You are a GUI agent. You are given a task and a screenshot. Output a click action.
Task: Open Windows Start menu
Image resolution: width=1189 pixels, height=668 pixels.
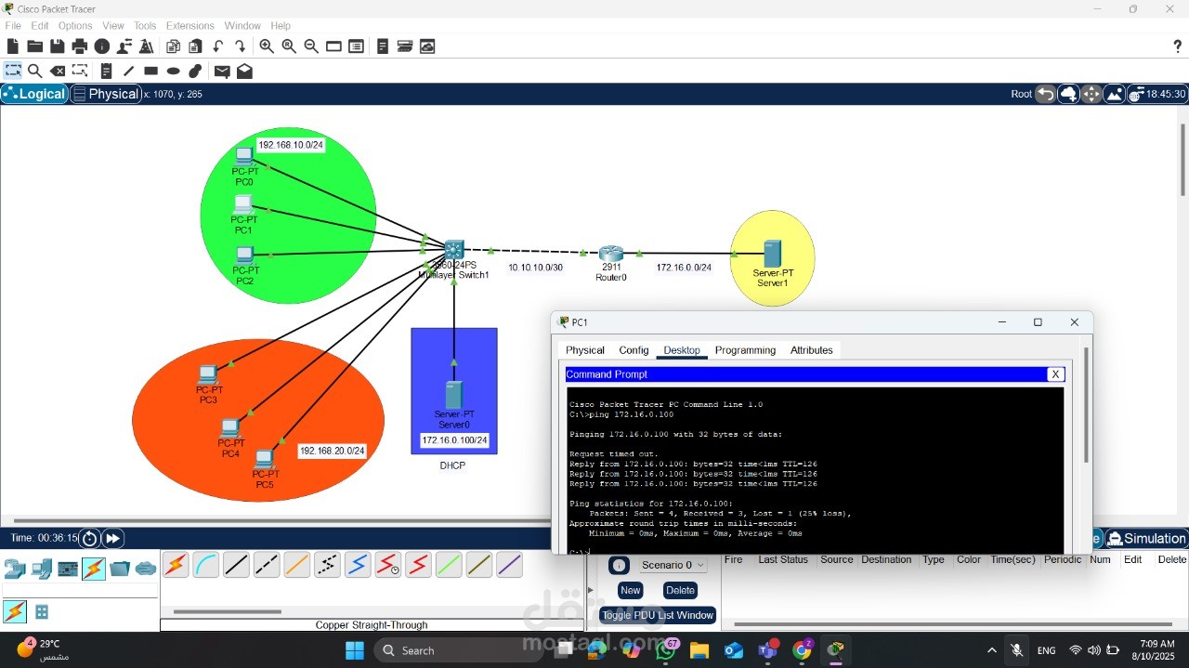355,650
